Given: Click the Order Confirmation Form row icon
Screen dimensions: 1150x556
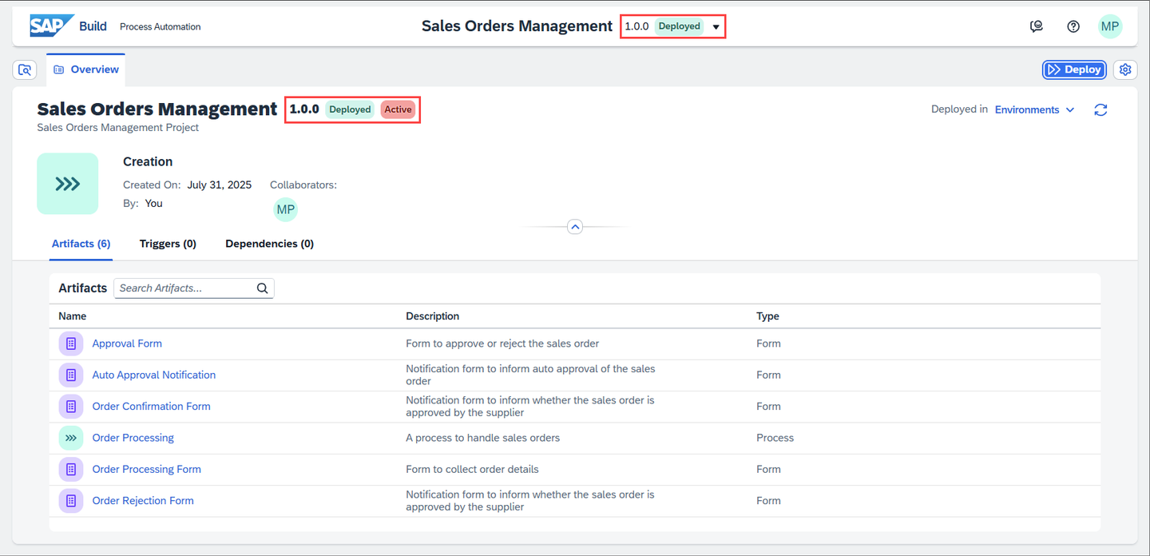Looking at the screenshot, I should pyautogui.click(x=71, y=406).
